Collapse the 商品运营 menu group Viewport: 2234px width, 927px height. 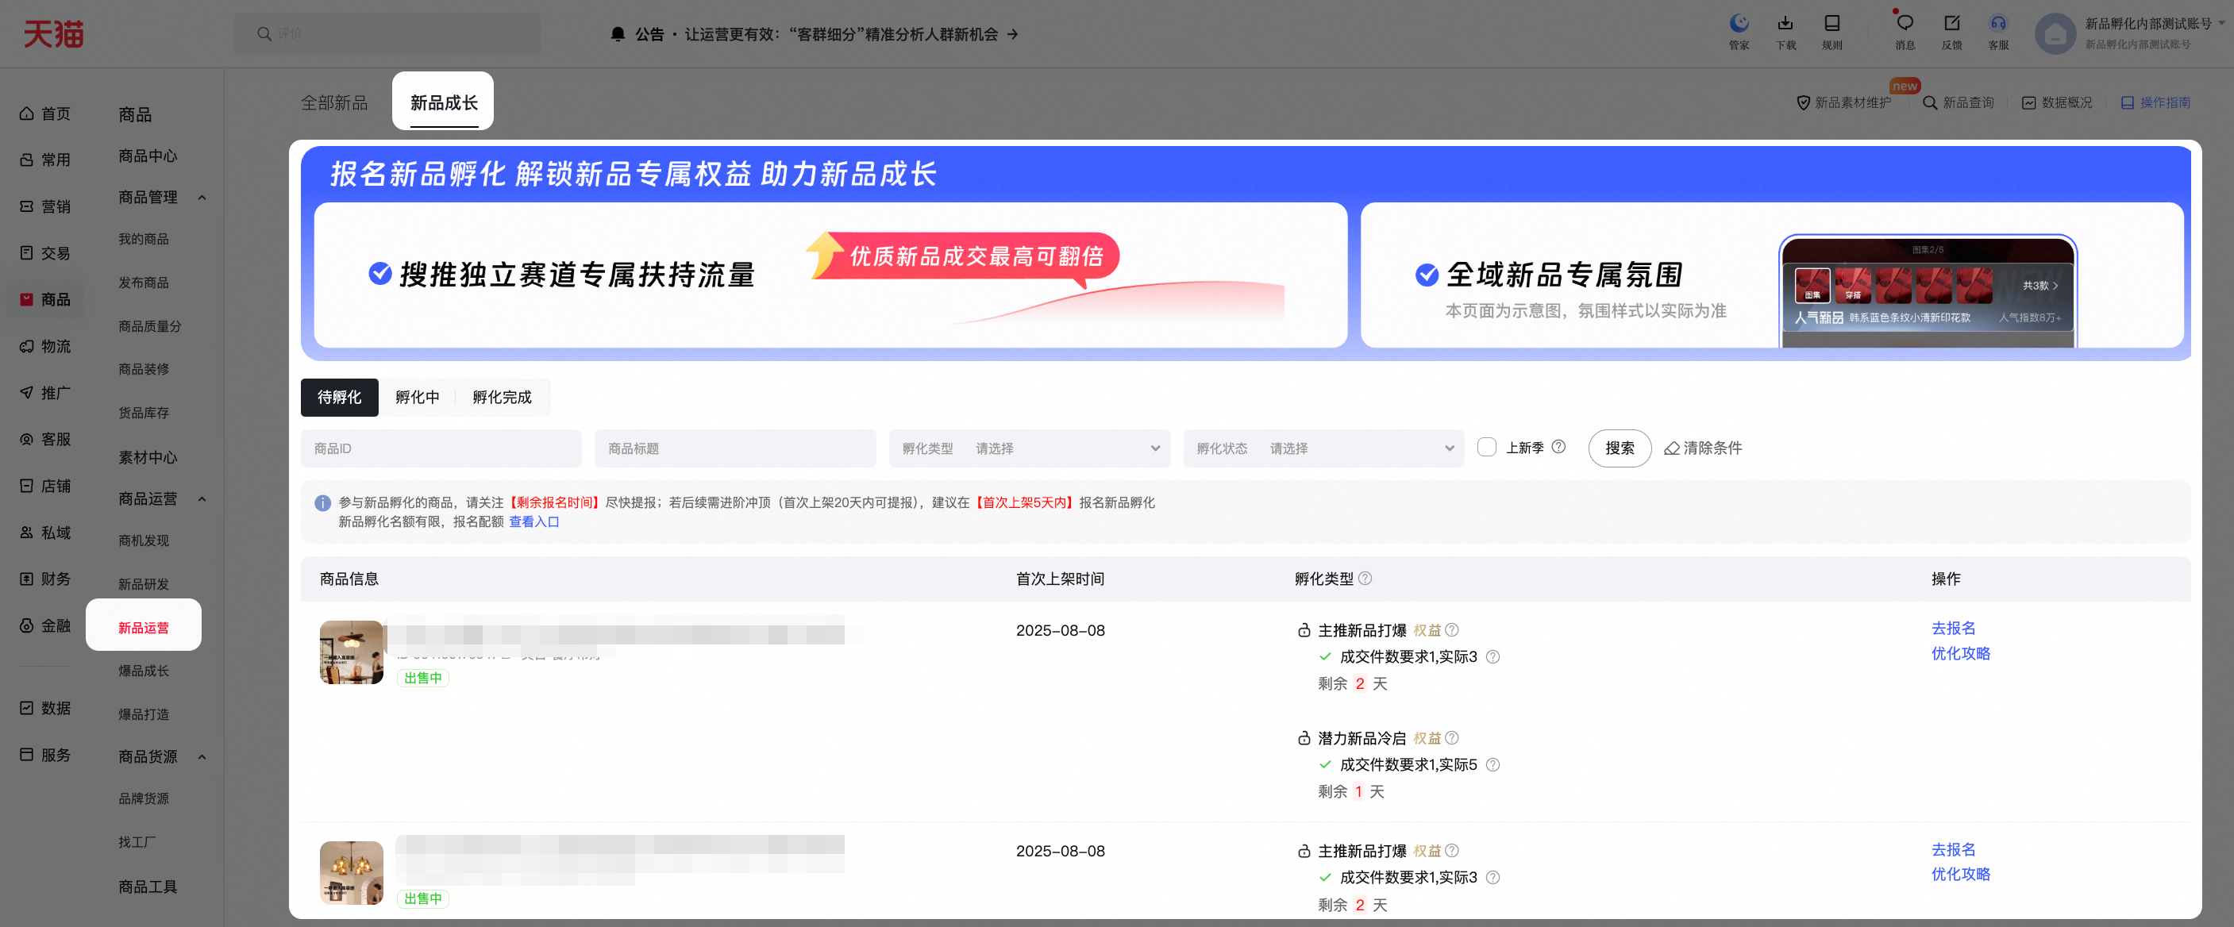tap(202, 498)
